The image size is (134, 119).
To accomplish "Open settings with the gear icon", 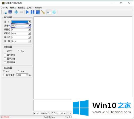I will pyautogui.click(x=54, y=12).
